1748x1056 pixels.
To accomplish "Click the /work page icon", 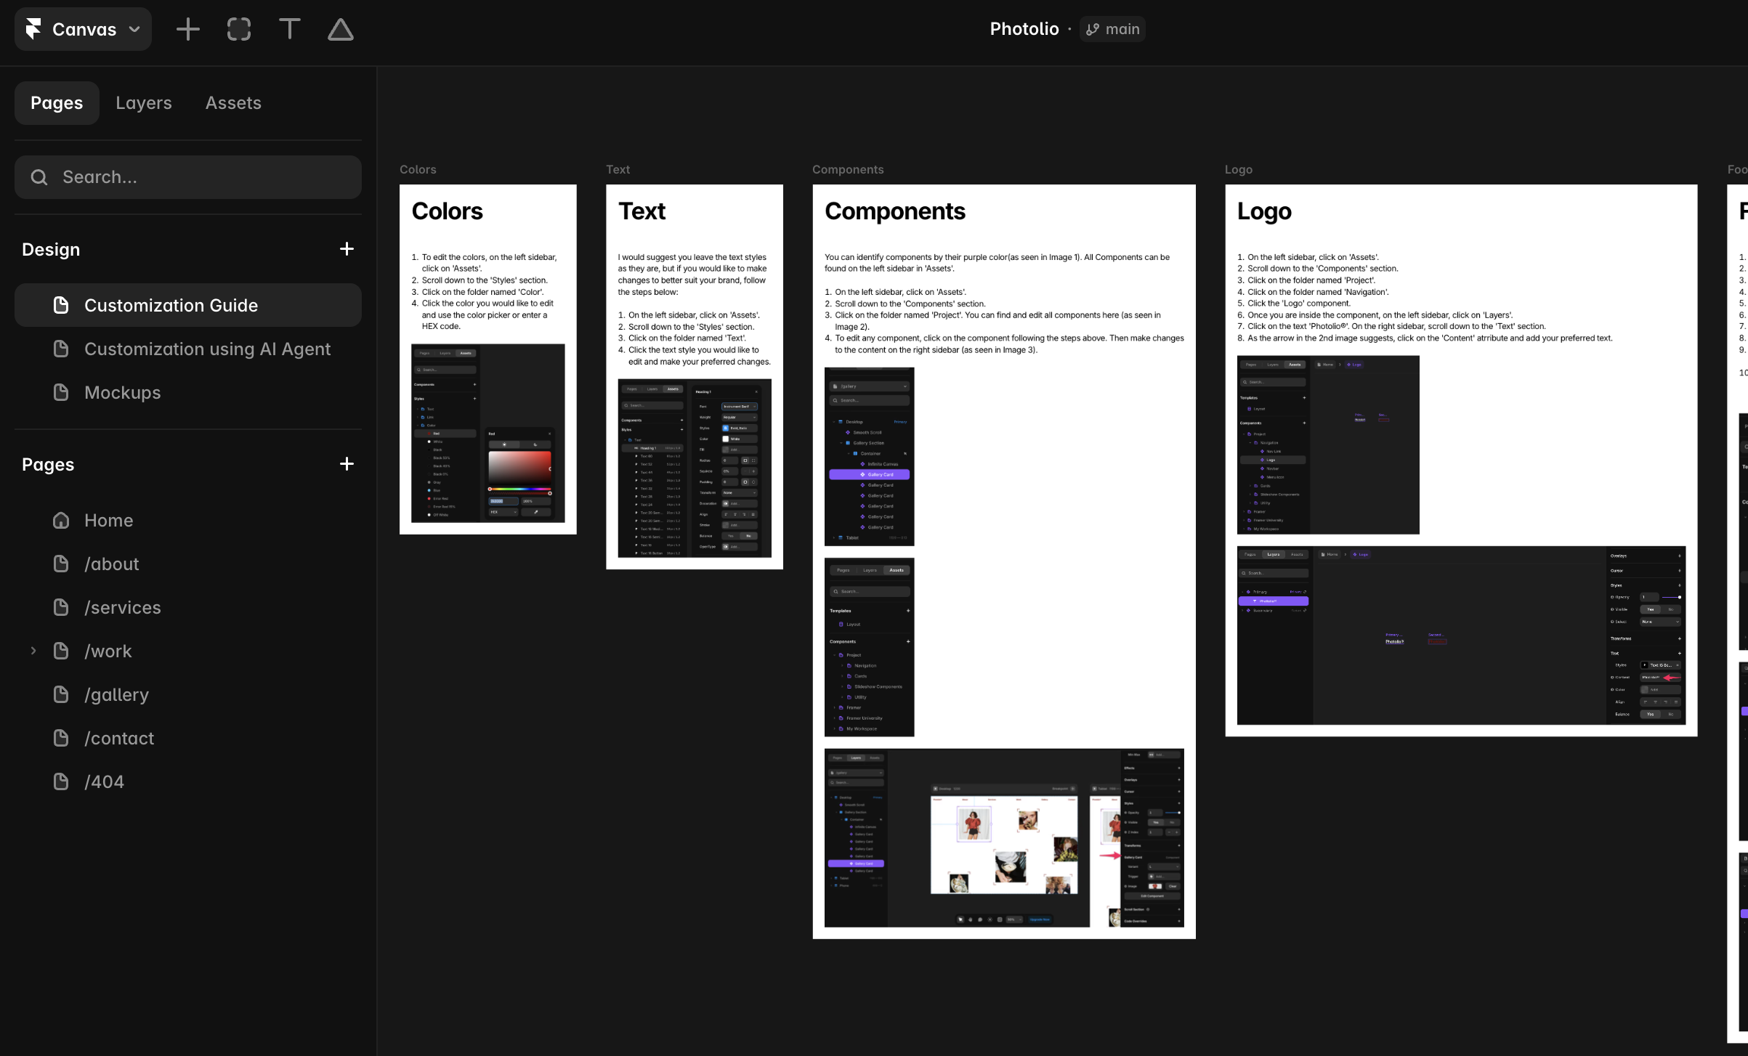I will pyautogui.click(x=61, y=651).
